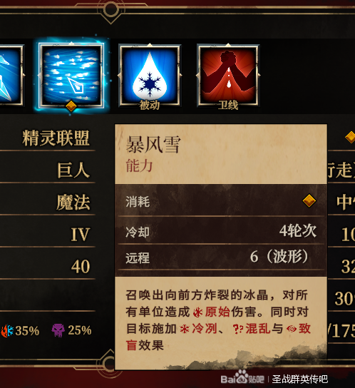Click the 暴风雪 tooltip title
Image resolution: width=355 pixels, height=388 pixels.
click(153, 145)
